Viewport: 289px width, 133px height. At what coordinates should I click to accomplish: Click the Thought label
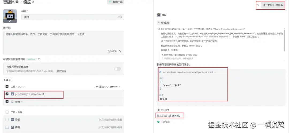[x=165, y=110]
